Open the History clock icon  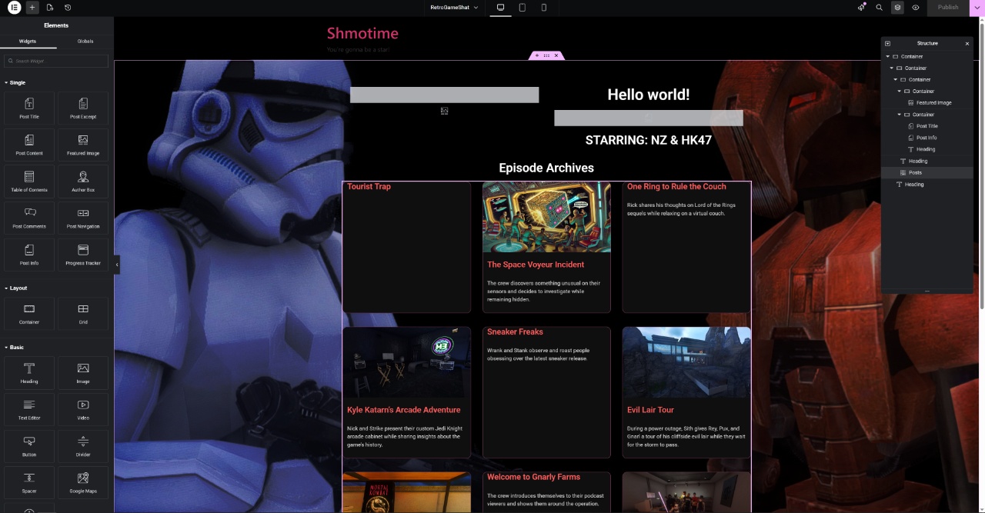pyautogui.click(x=68, y=8)
